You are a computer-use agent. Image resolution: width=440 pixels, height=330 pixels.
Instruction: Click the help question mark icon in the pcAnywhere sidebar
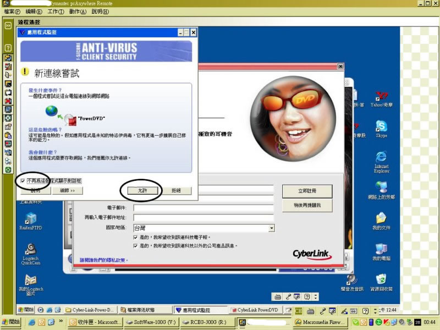[x=8, y=48]
